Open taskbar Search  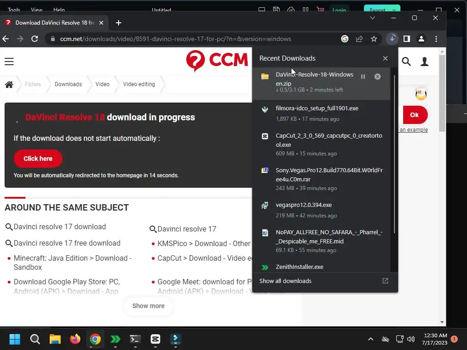[35, 339]
